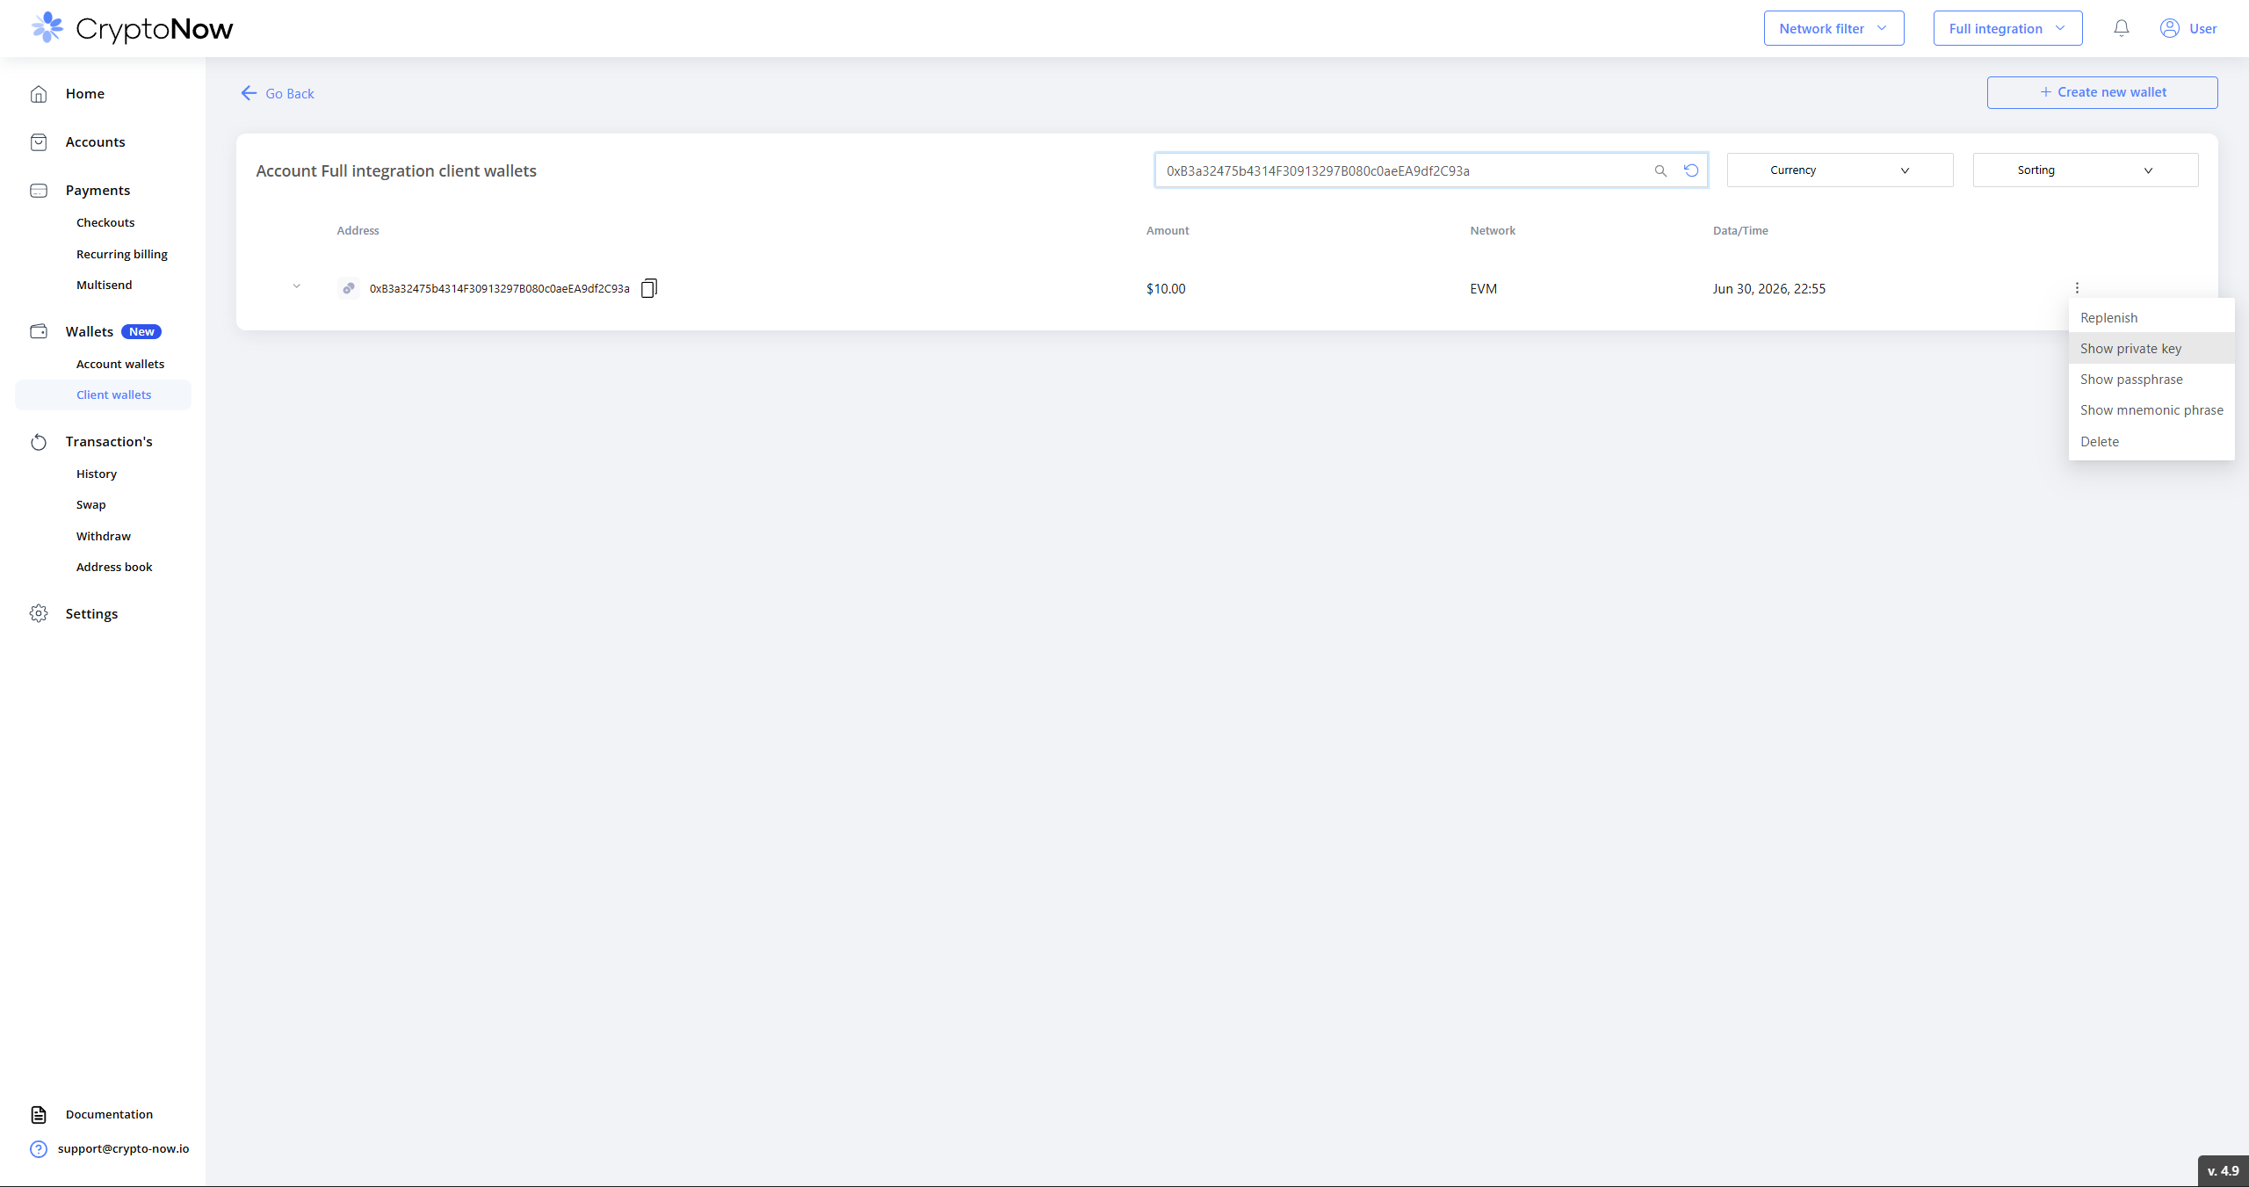This screenshot has width=2249, height=1187.
Task: Click the $10.00 amount cell
Action: click(x=1166, y=288)
